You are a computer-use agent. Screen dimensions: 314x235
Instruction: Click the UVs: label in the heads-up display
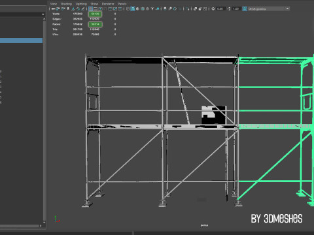[56, 35]
